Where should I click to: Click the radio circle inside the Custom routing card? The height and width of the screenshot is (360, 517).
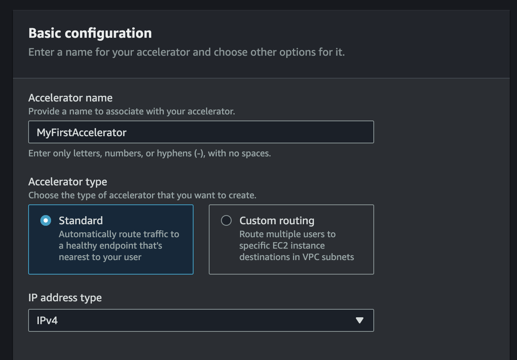coord(226,220)
